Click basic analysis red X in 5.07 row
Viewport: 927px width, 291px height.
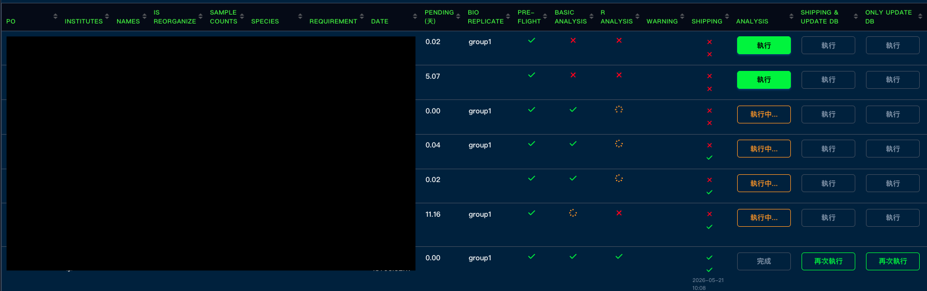click(x=573, y=75)
